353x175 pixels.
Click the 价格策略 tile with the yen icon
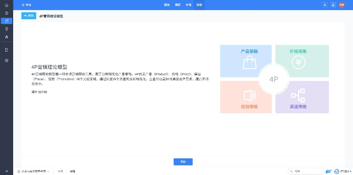pyautogui.click(x=303, y=59)
